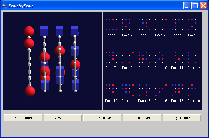Click the top red sphere on first pole
This screenshot has width=209, height=138.
click(x=29, y=31)
